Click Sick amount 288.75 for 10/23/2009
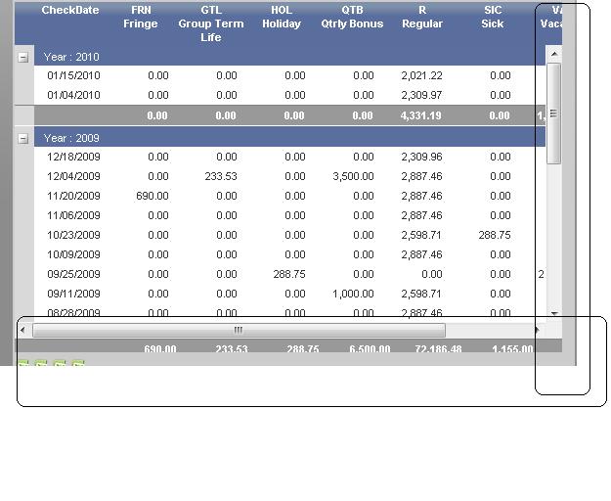The width and height of the screenshot is (611, 501). (x=495, y=235)
